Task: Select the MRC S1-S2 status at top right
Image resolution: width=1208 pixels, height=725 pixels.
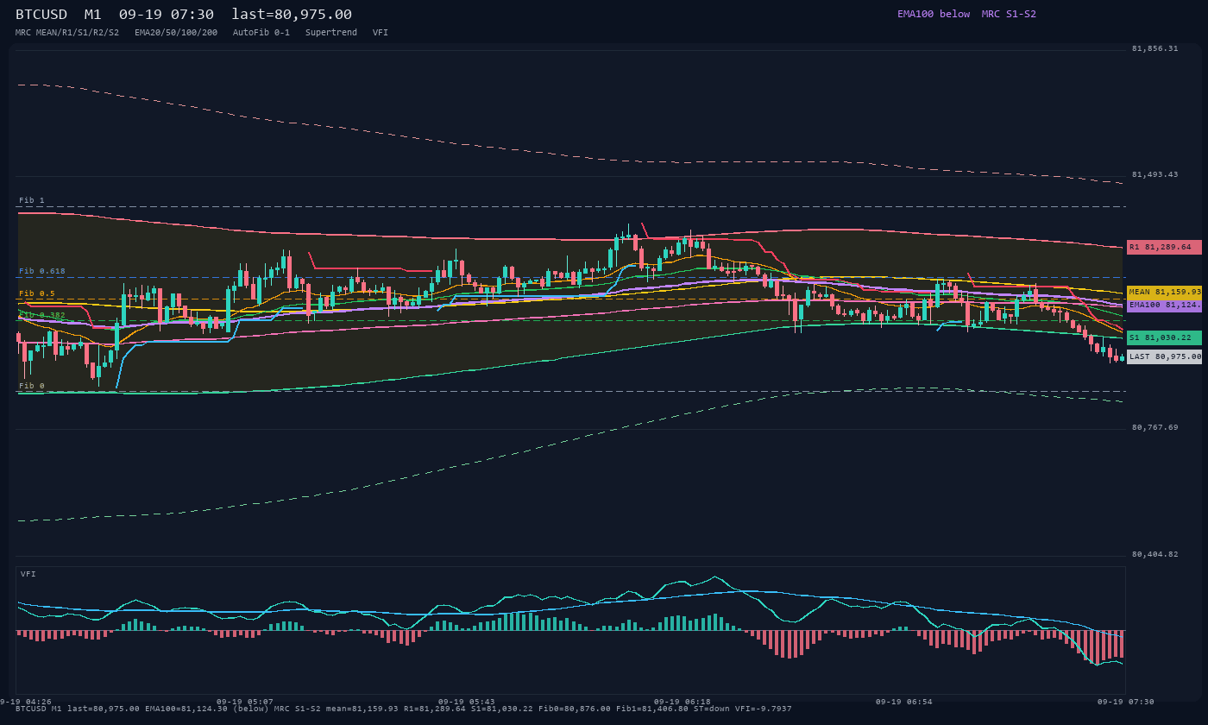Action: [1009, 14]
